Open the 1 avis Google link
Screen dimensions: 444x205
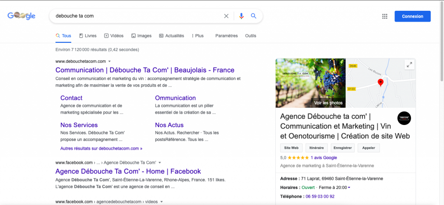[323, 157]
